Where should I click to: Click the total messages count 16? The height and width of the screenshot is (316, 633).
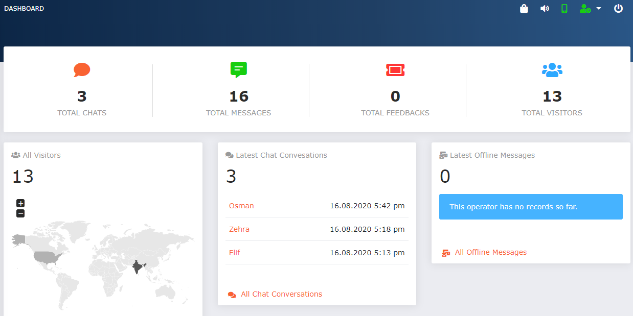click(x=239, y=96)
